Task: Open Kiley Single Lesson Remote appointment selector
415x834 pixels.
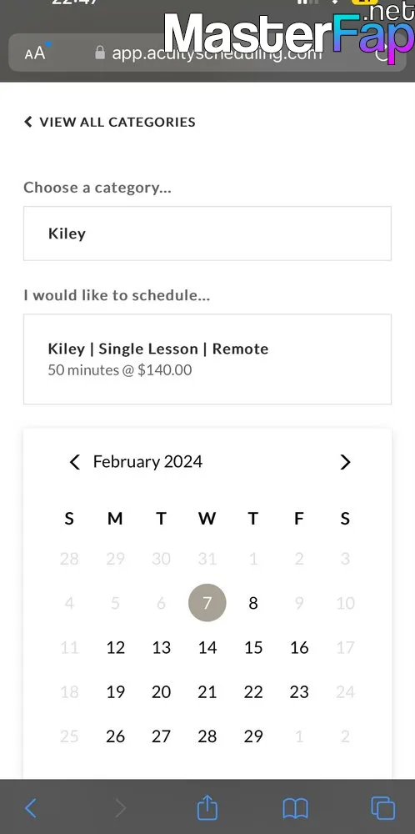Action: (x=207, y=359)
